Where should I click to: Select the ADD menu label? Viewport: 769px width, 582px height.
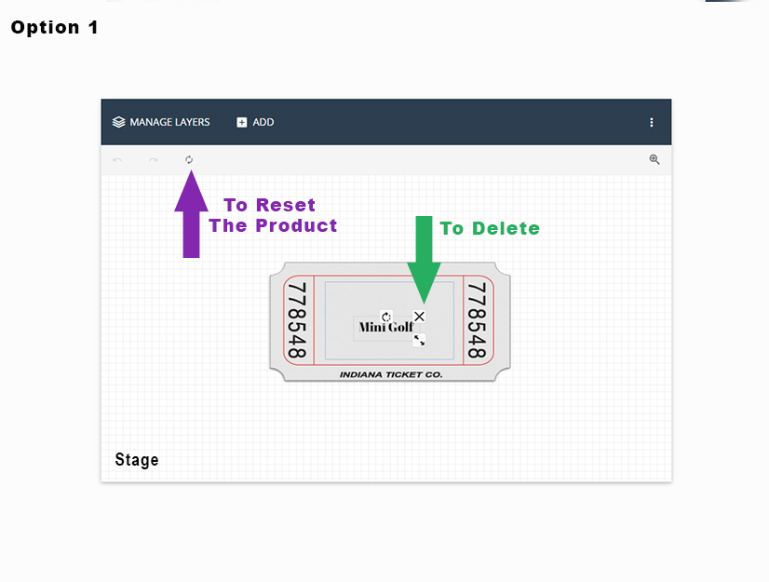(x=263, y=122)
